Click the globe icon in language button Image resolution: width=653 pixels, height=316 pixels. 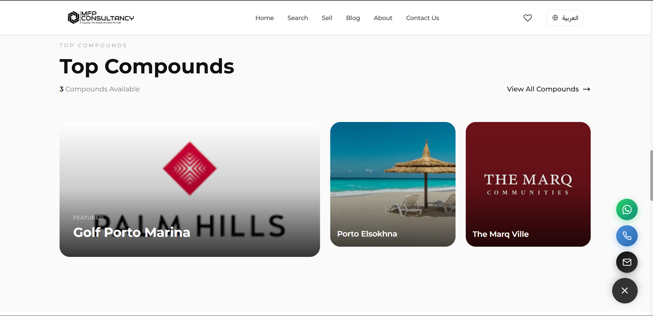coord(555,18)
